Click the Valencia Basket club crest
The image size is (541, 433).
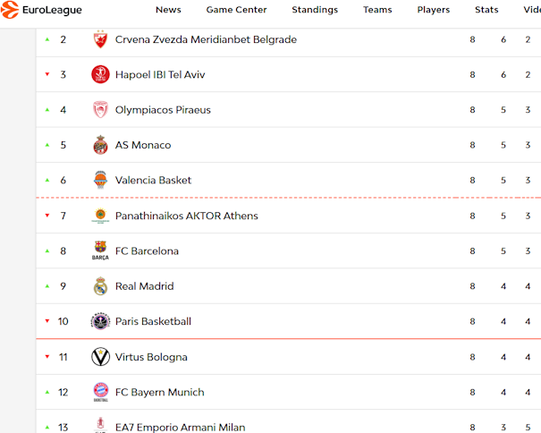click(100, 180)
